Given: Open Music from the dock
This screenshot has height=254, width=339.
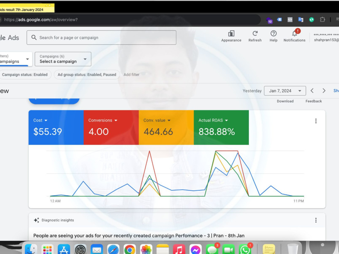Looking at the screenshot, I should (179, 250).
